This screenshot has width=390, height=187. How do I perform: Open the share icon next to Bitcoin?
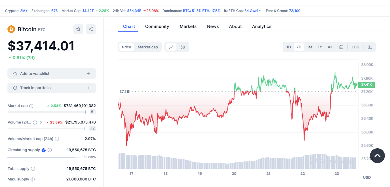click(x=91, y=29)
